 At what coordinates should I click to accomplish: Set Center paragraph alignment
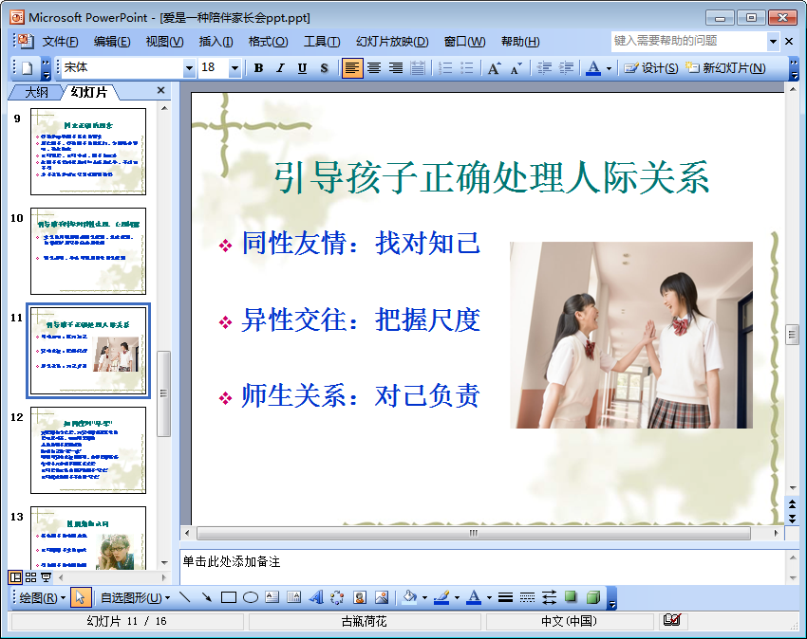[374, 68]
